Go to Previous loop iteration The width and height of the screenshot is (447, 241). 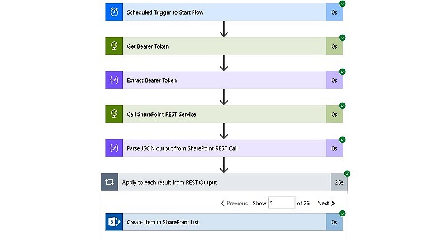[234, 203]
